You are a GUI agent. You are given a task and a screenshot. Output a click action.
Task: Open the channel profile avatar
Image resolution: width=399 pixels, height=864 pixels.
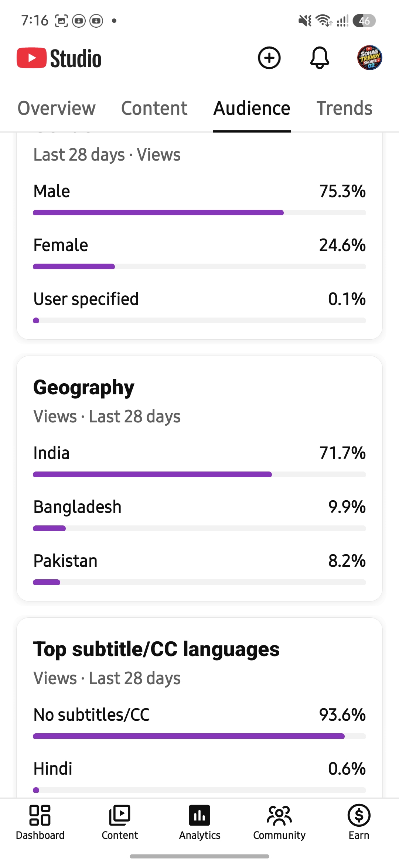point(369,58)
